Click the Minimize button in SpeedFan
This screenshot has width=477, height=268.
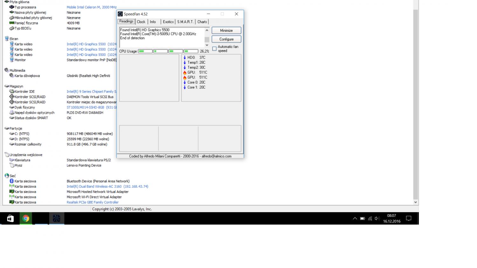pos(226,30)
